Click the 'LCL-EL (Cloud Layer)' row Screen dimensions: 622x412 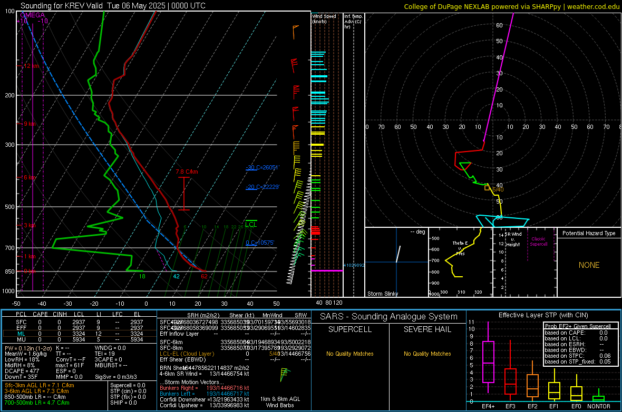pos(235,354)
